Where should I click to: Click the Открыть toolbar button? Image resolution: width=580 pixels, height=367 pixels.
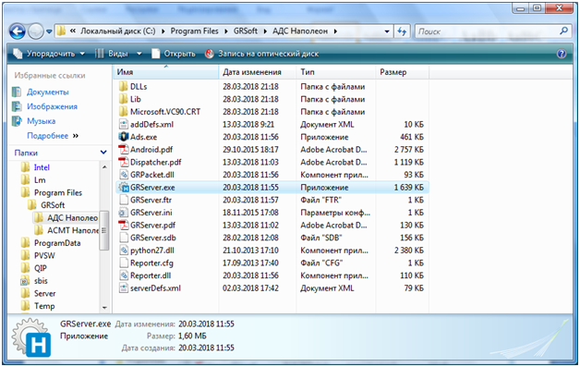coord(174,54)
